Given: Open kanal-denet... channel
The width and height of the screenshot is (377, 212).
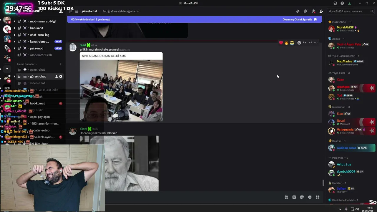Looking at the screenshot, I should [40, 42].
